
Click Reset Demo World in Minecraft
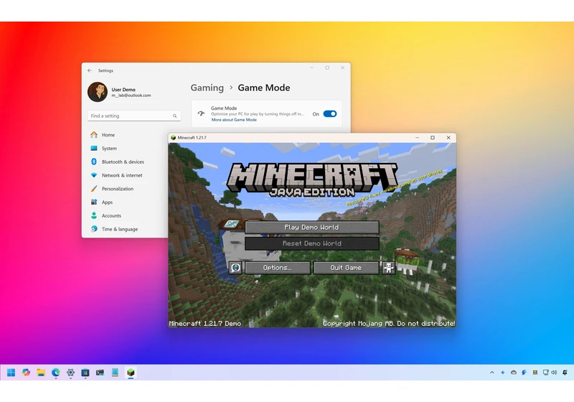(312, 243)
